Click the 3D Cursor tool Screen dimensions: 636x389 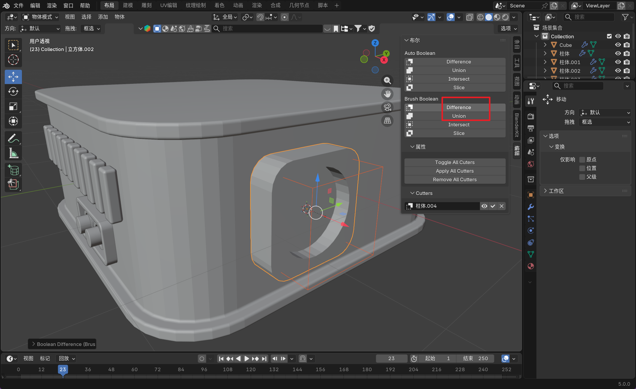pyautogui.click(x=13, y=60)
